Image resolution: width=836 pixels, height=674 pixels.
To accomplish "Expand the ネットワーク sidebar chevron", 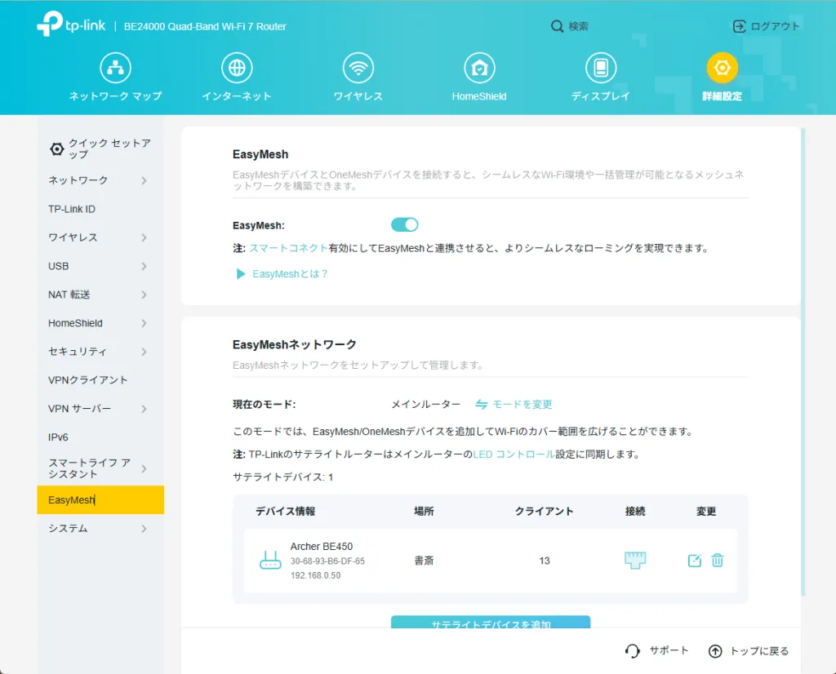I will click(144, 180).
